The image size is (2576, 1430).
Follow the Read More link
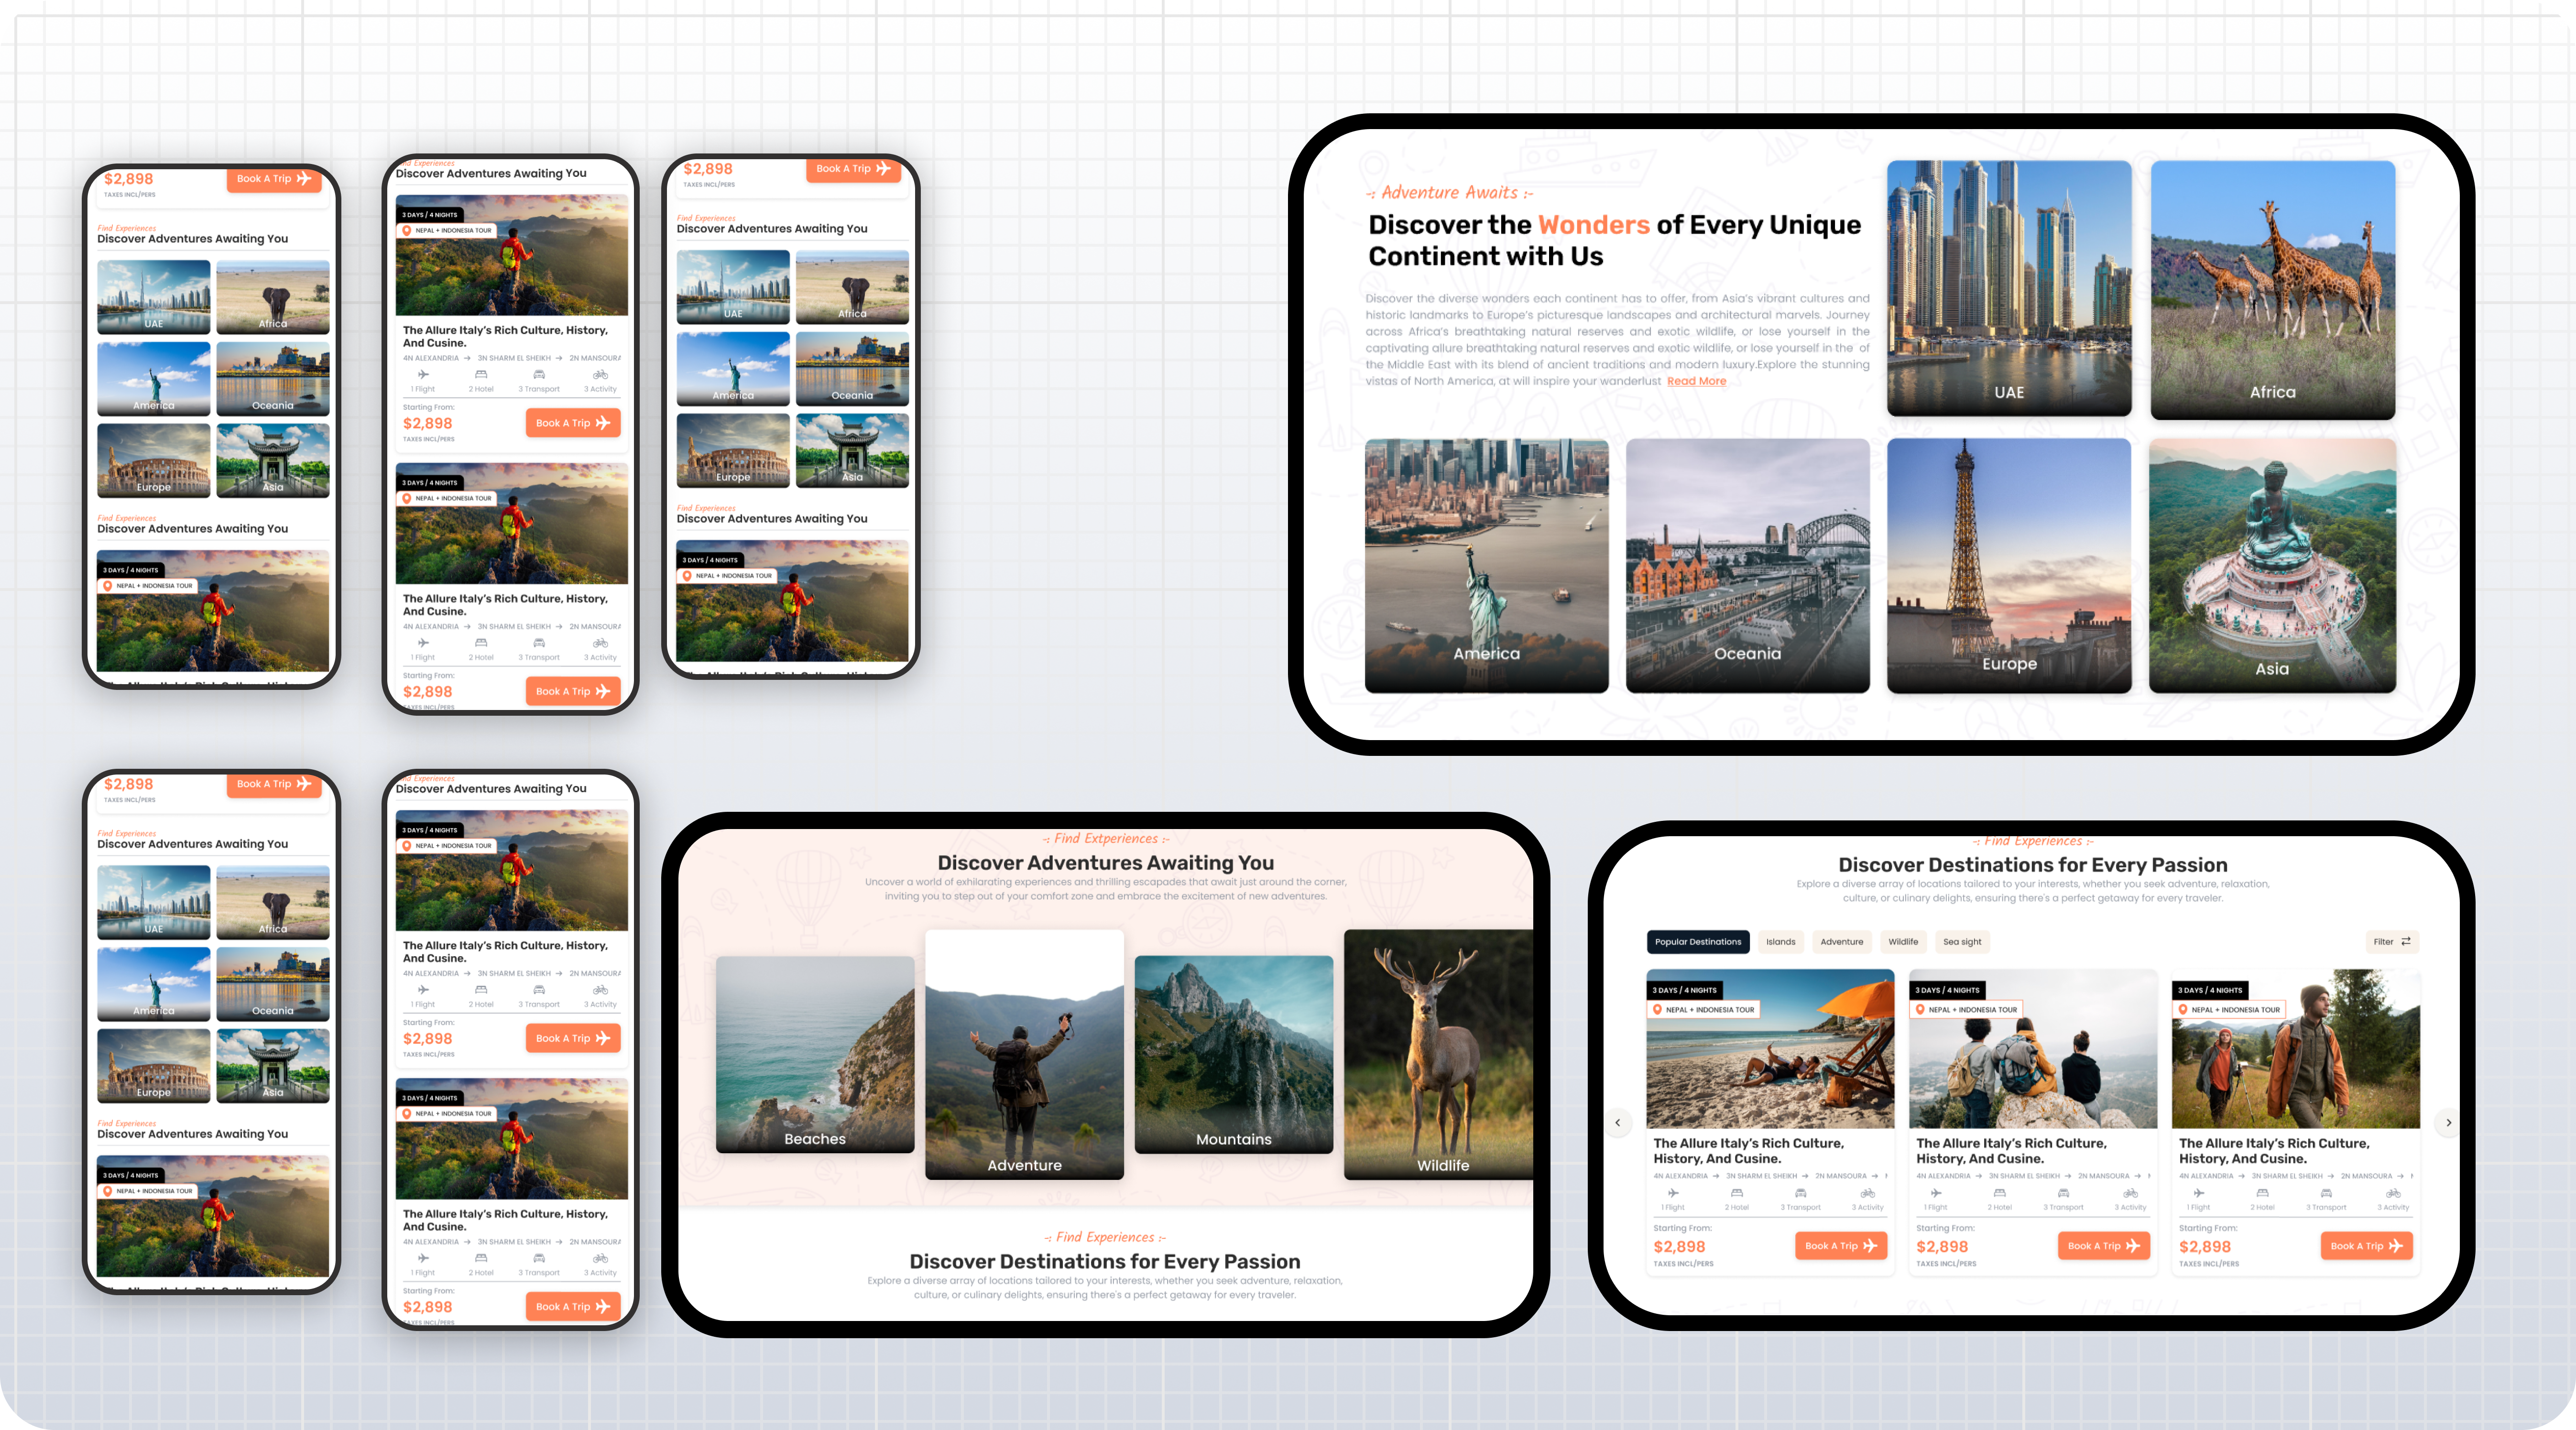click(x=1696, y=381)
